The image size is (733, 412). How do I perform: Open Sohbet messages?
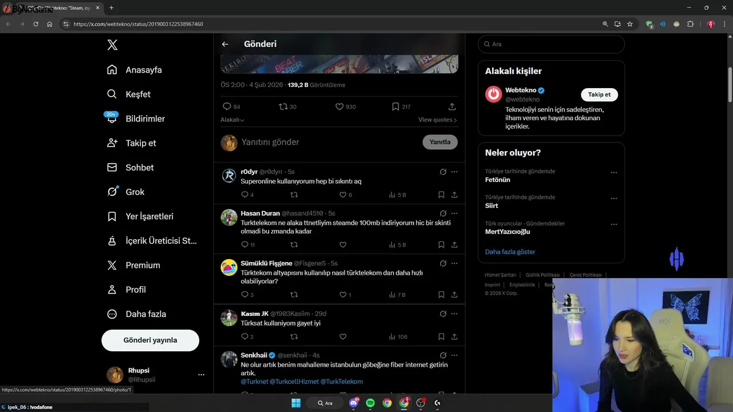pyautogui.click(x=130, y=168)
